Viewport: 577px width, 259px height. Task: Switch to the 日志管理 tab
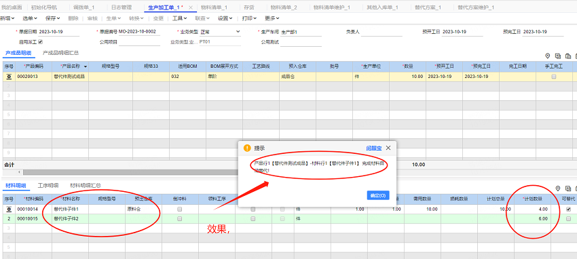pos(122,7)
